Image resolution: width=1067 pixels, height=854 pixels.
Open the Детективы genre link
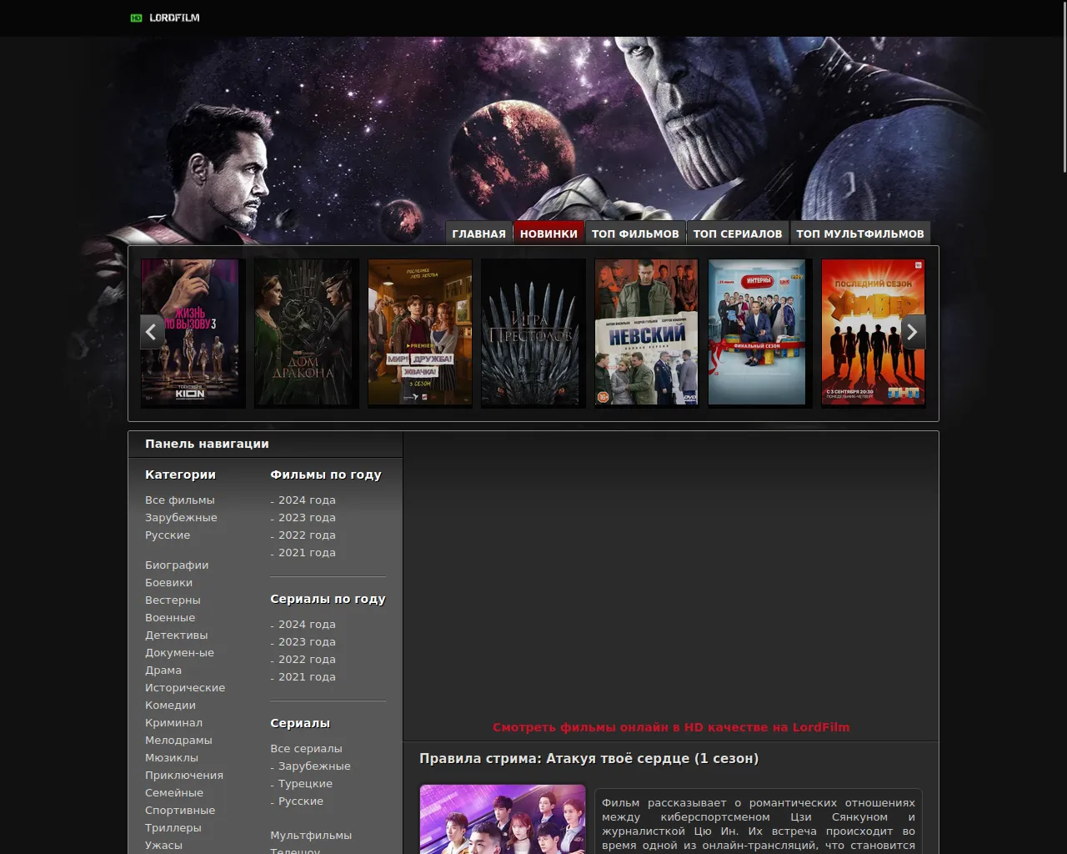pyautogui.click(x=176, y=635)
